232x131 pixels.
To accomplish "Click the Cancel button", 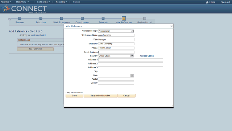I will point(127,96).
